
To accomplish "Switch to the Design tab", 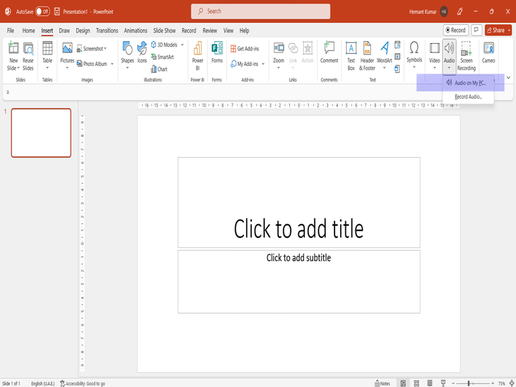I will (x=83, y=30).
